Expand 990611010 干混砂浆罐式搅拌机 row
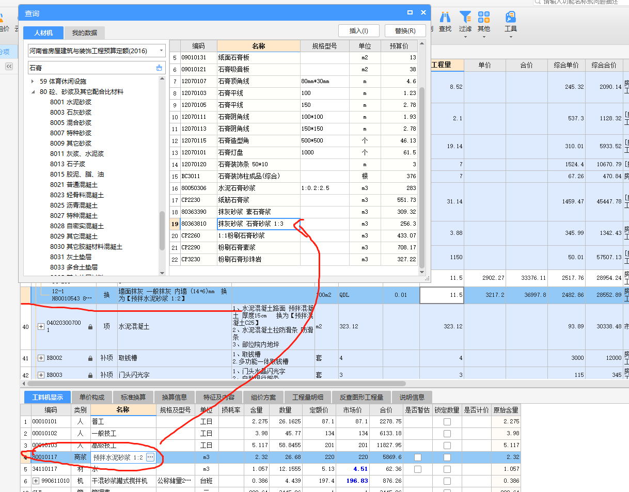 36,481
